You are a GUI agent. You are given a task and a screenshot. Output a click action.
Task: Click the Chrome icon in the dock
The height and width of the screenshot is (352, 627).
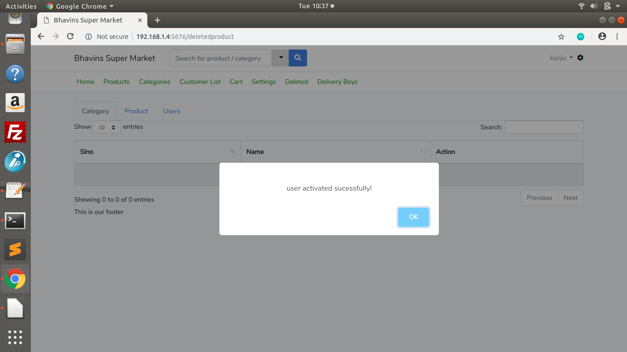[15, 279]
